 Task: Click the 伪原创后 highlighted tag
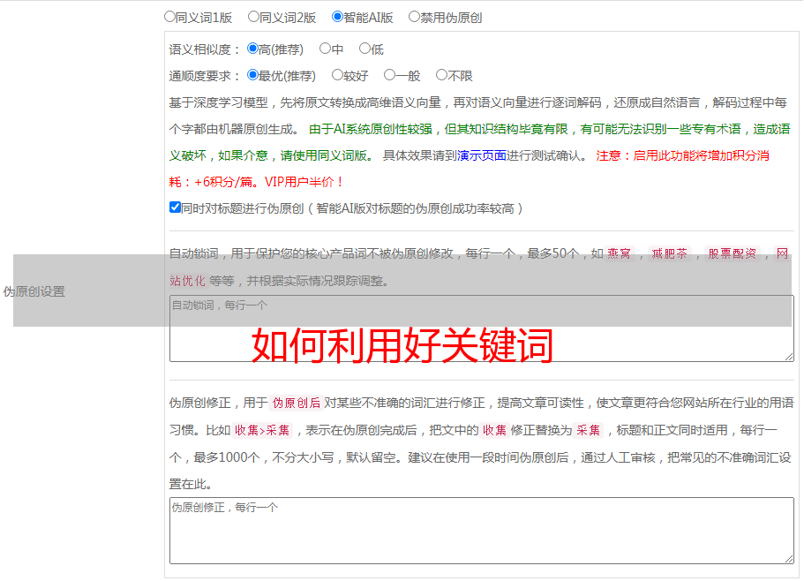[297, 403]
